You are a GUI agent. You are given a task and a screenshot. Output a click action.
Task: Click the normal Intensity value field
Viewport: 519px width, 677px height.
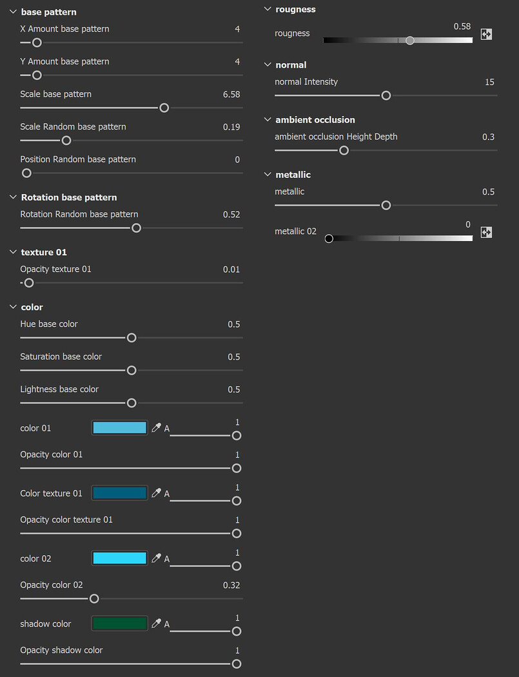[489, 82]
